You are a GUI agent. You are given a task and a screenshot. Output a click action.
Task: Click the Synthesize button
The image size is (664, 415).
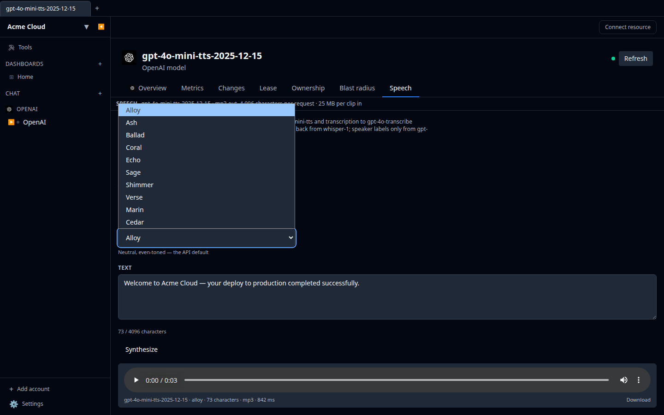[x=142, y=350]
